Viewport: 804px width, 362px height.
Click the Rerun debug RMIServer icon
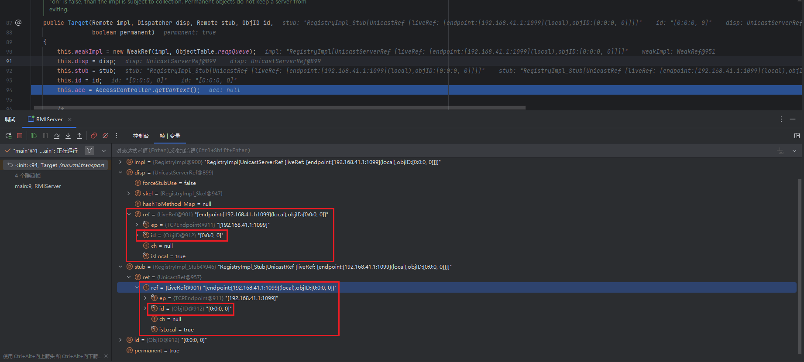8,136
